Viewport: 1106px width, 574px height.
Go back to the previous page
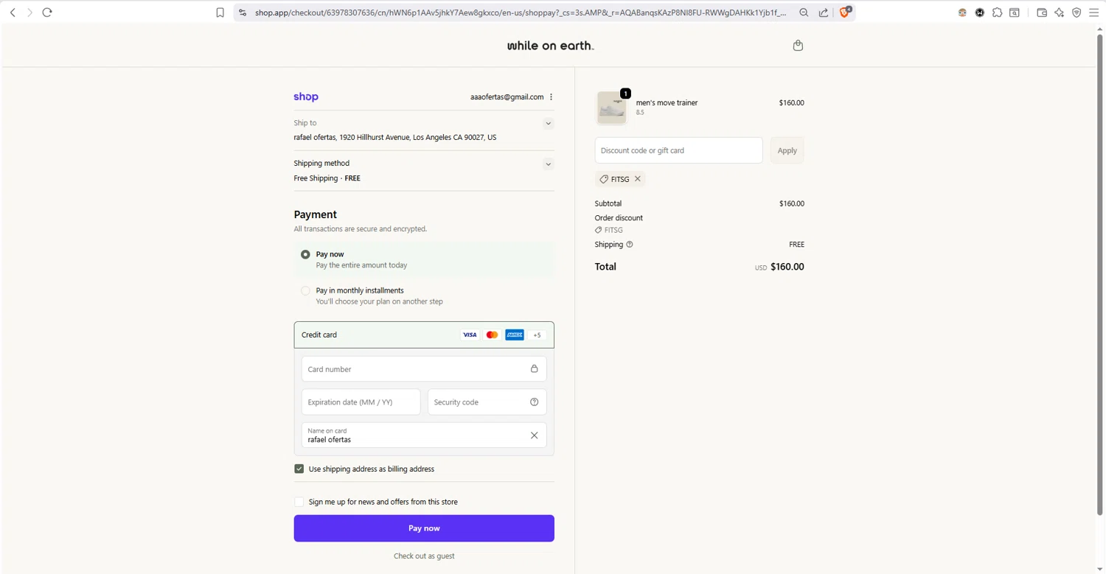tap(13, 13)
